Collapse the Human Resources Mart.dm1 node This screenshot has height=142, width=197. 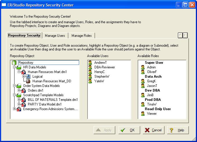pyautogui.click(x=19, y=72)
